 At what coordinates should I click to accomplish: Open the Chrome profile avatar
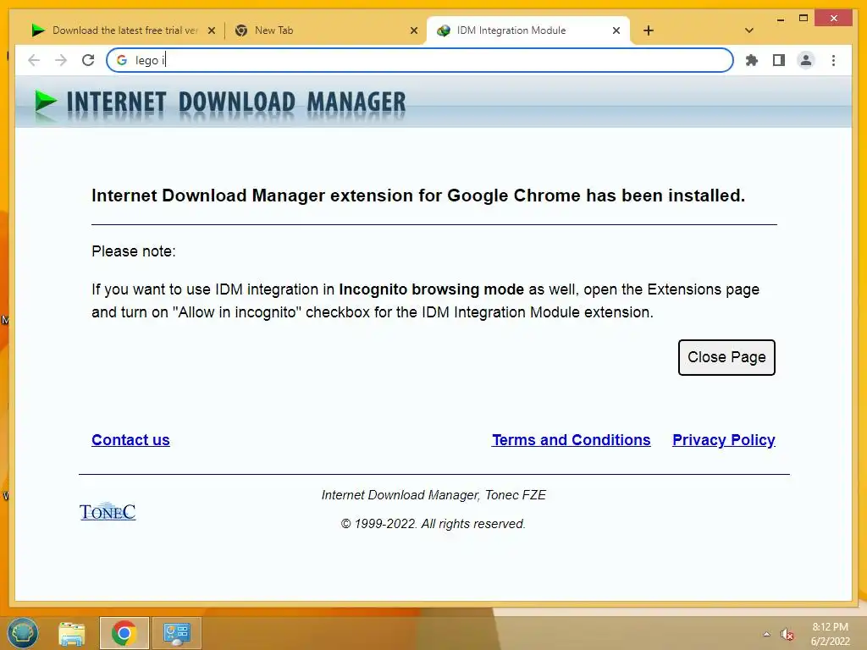pos(806,60)
